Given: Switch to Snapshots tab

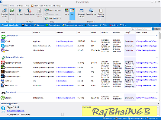Looking at the screenshot, I should (x=27, y=25).
